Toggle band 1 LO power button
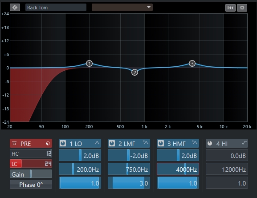Image resolution: width=257 pixels, height=198 pixels. tap(63, 143)
